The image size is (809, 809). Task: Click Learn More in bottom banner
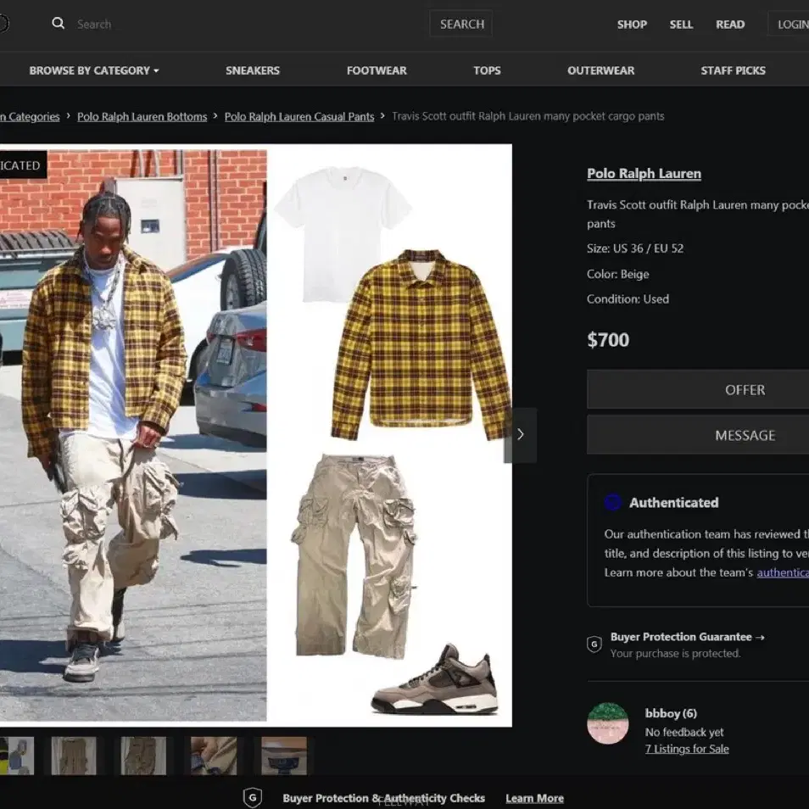pyautogui.click(x=534, y=798)
